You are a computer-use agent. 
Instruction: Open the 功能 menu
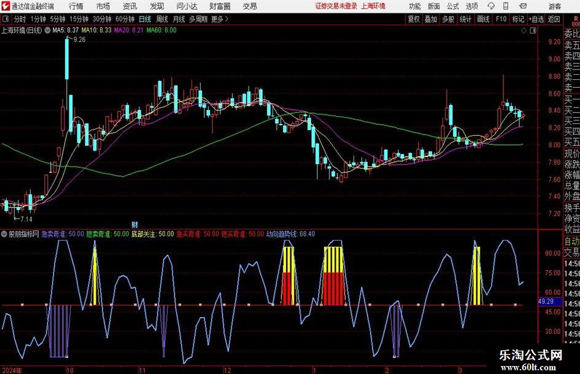[415, 6]
